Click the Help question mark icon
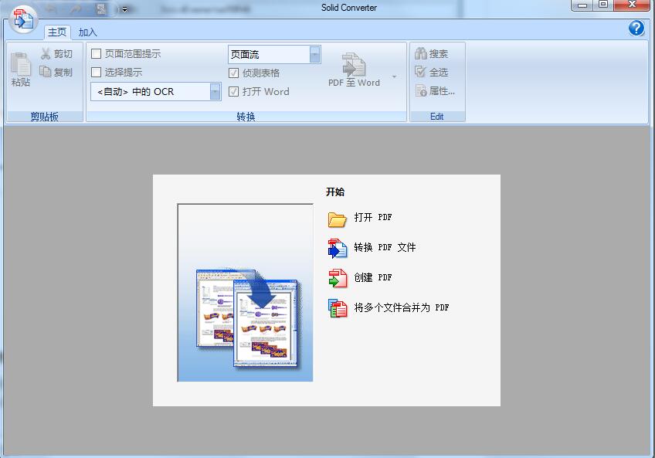The image size is (655, 458). pyautogui.click(x=635, y=28)
